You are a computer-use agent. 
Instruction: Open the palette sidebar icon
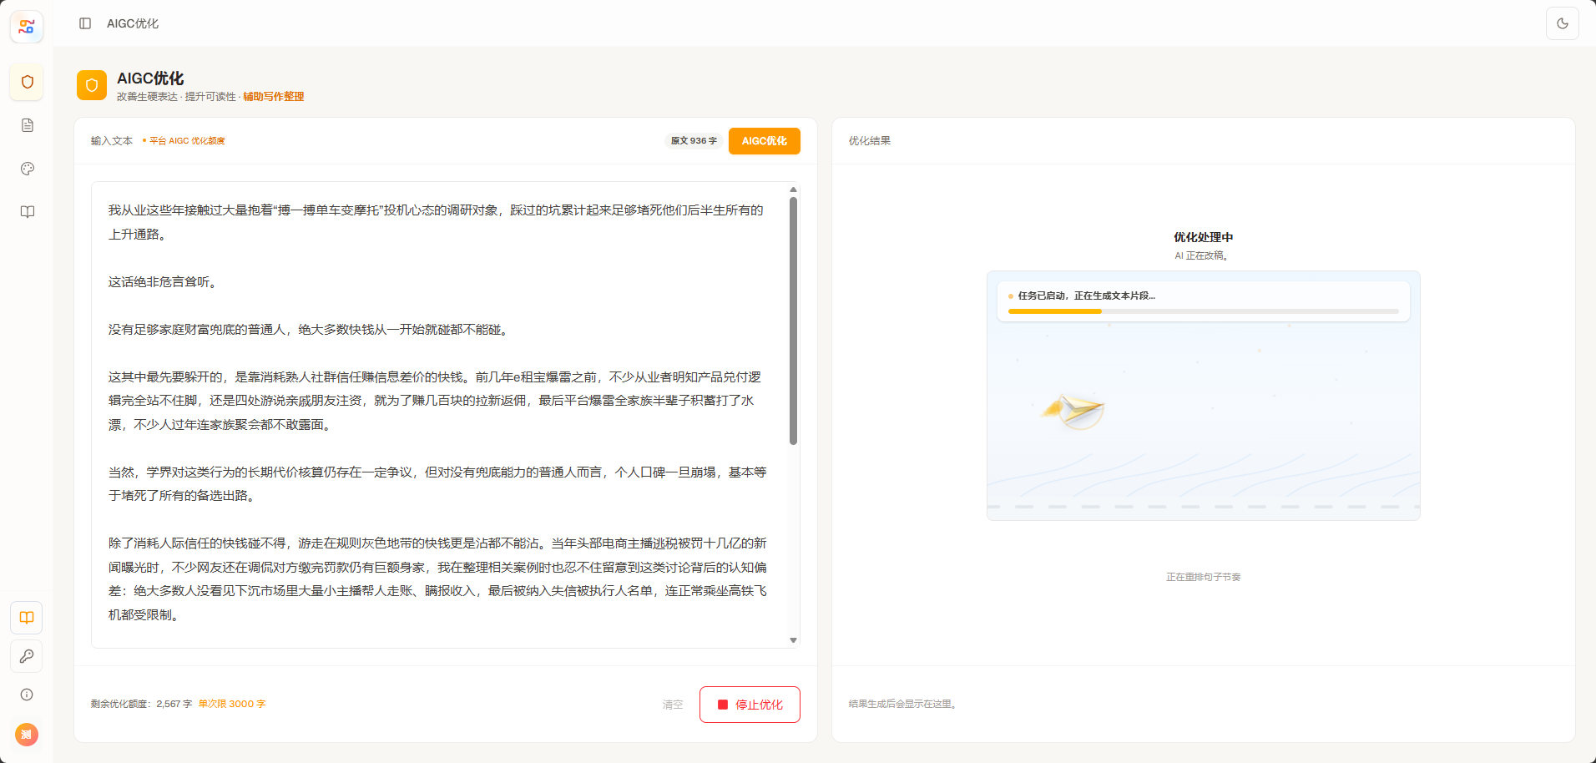tap(28, 169)
